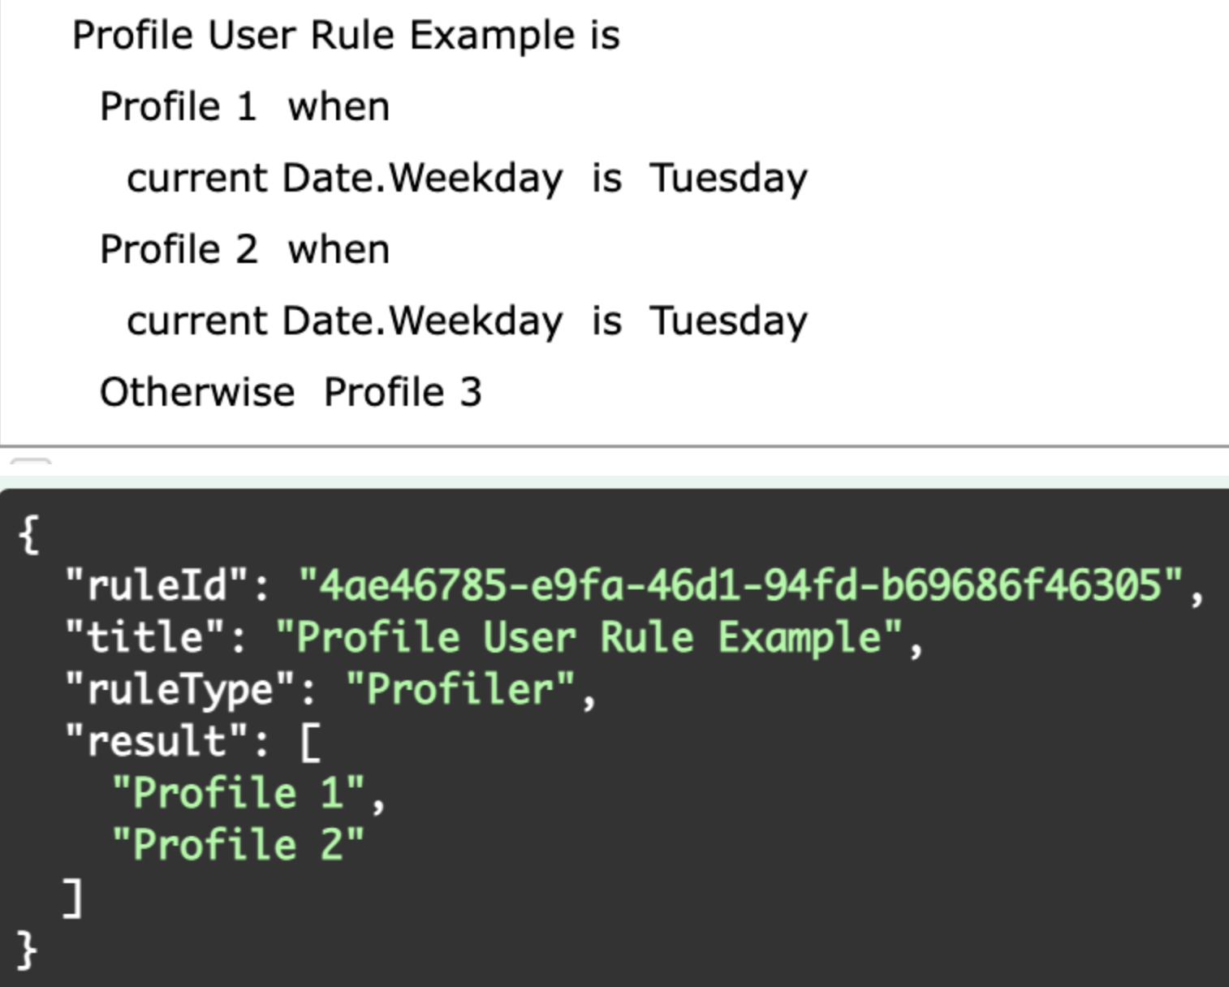Click the "is" operator in the second condition
The image size is (1229, 987).
point(606,321)
